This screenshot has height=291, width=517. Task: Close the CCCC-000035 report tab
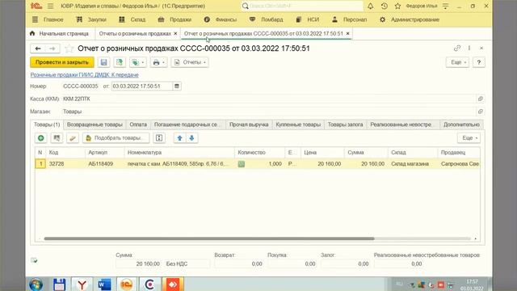[x=347, y=34]
